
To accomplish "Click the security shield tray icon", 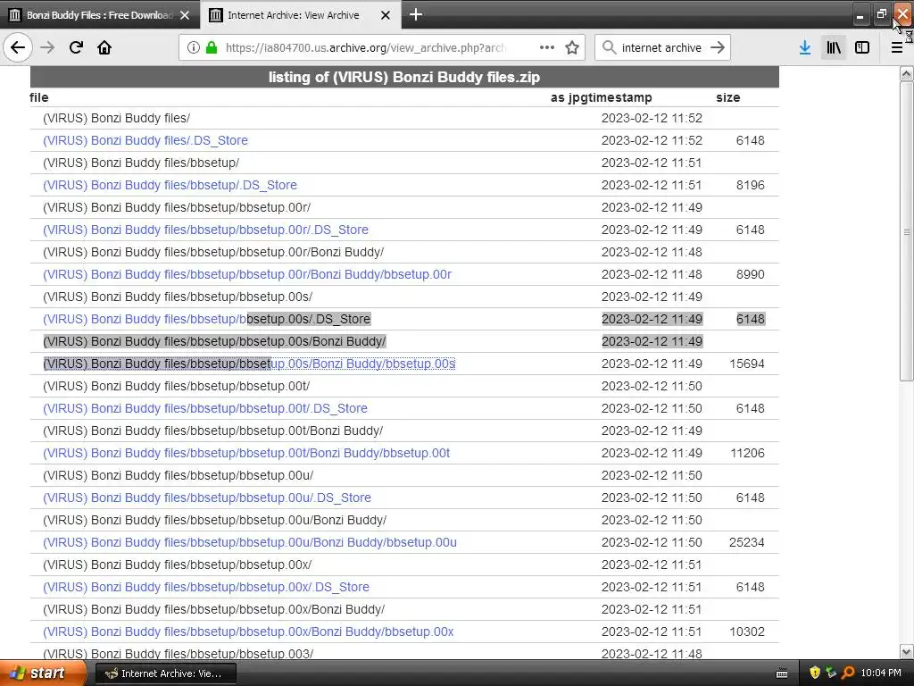I will [x=815, y=673].
